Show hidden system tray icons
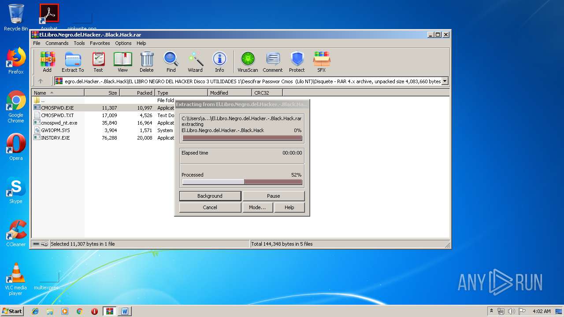This screenshot has height=317, width=564. click(x=491, y=311)
